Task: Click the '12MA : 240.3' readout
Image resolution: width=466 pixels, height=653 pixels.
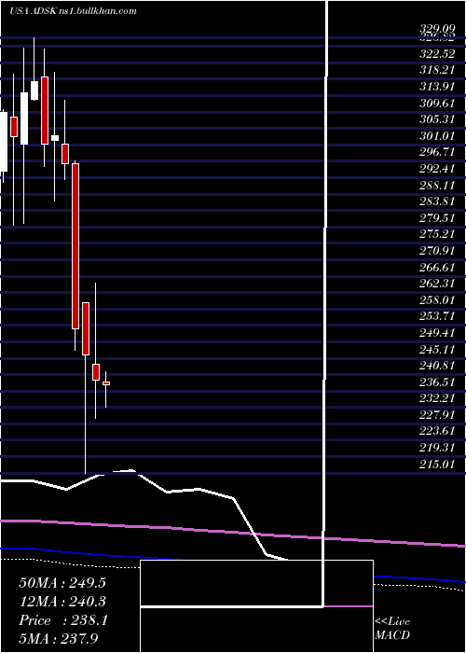Action: (62, 601)
